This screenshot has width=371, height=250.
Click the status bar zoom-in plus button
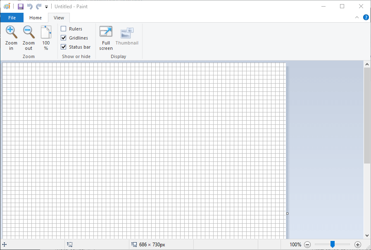tap(358, 245)
